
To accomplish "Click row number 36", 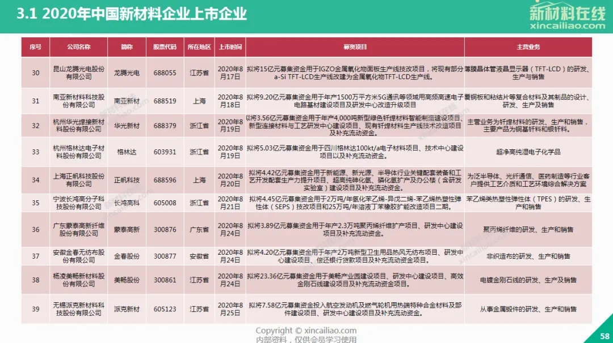I will pyautogui.click(x=36, y=230).
